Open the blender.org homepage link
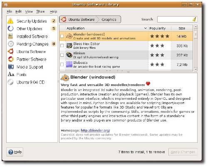The height and width of the screenshot is (167, 208). 95,130
